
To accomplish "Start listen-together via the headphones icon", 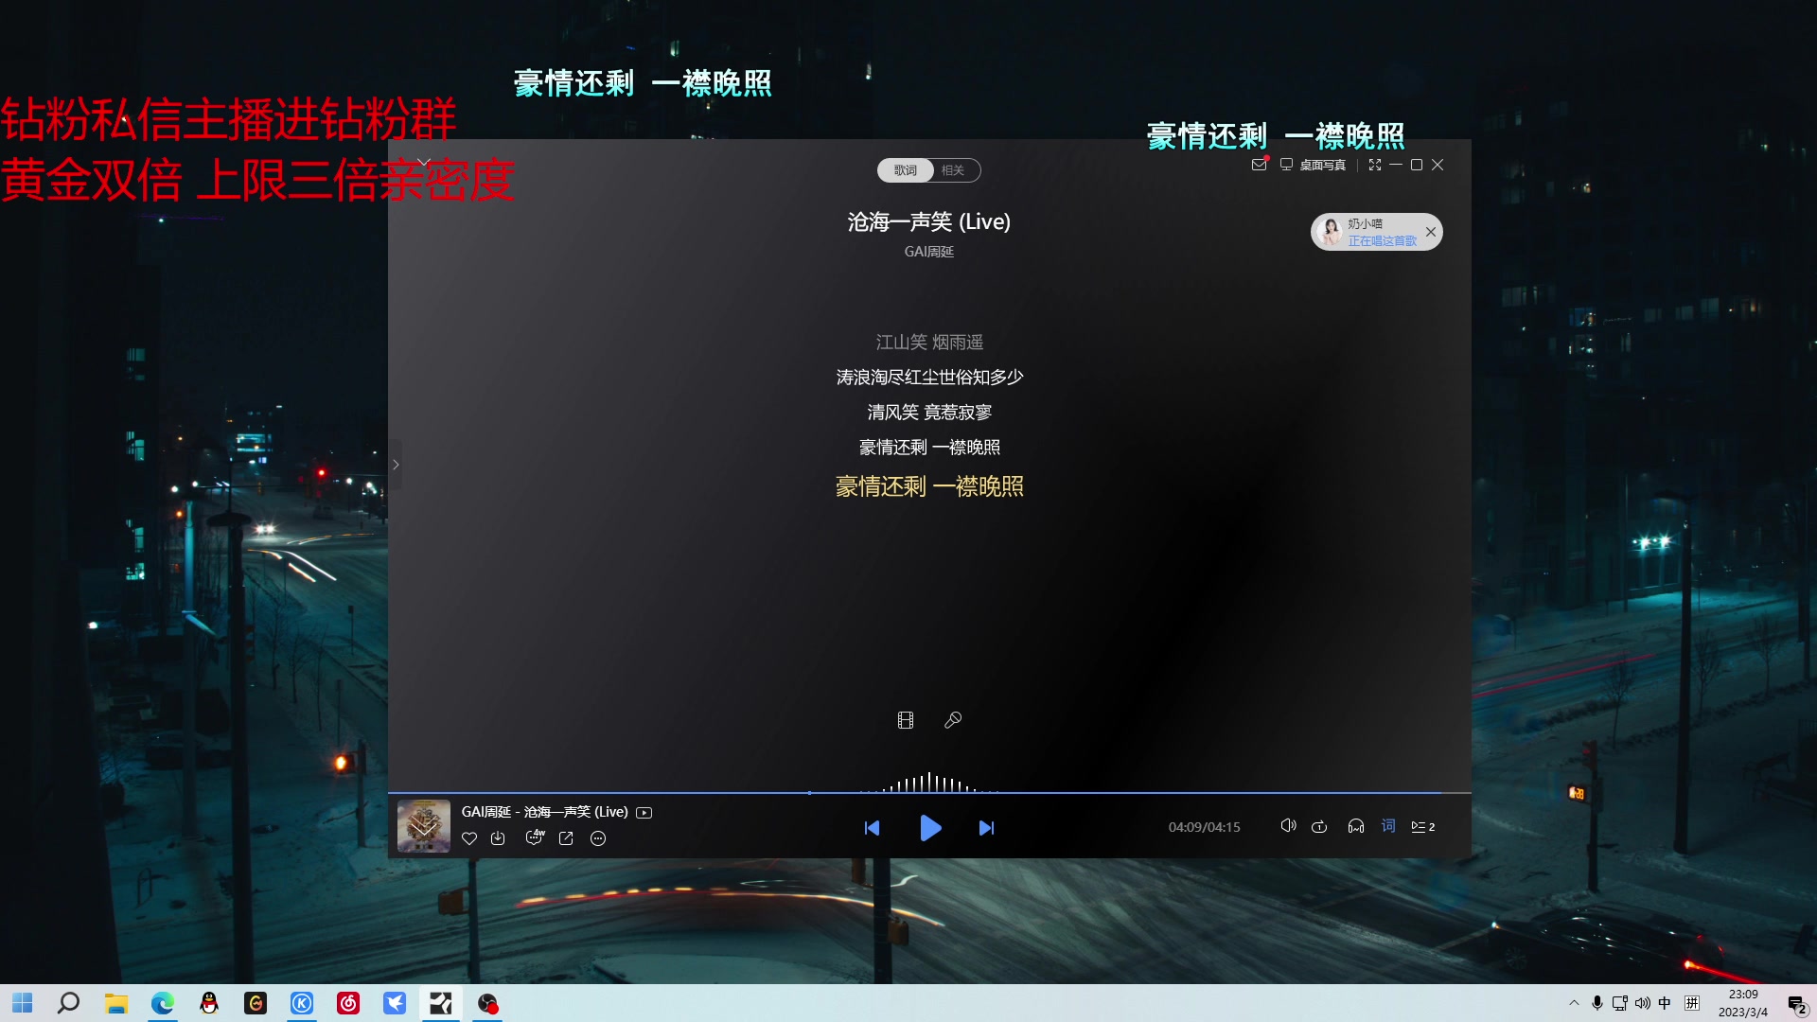I will pyautogui.click(x=1356, y=826).
